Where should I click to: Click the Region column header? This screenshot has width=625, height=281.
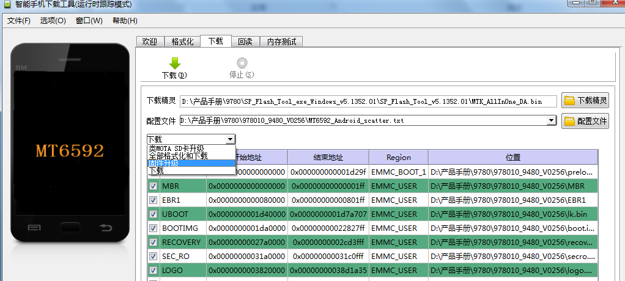[x=398, y=157]
